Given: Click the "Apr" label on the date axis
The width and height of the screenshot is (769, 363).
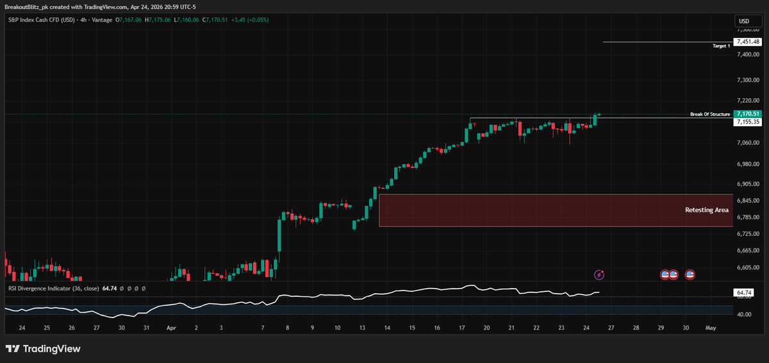Looking at the screenshot, I should tap(171, 327).
